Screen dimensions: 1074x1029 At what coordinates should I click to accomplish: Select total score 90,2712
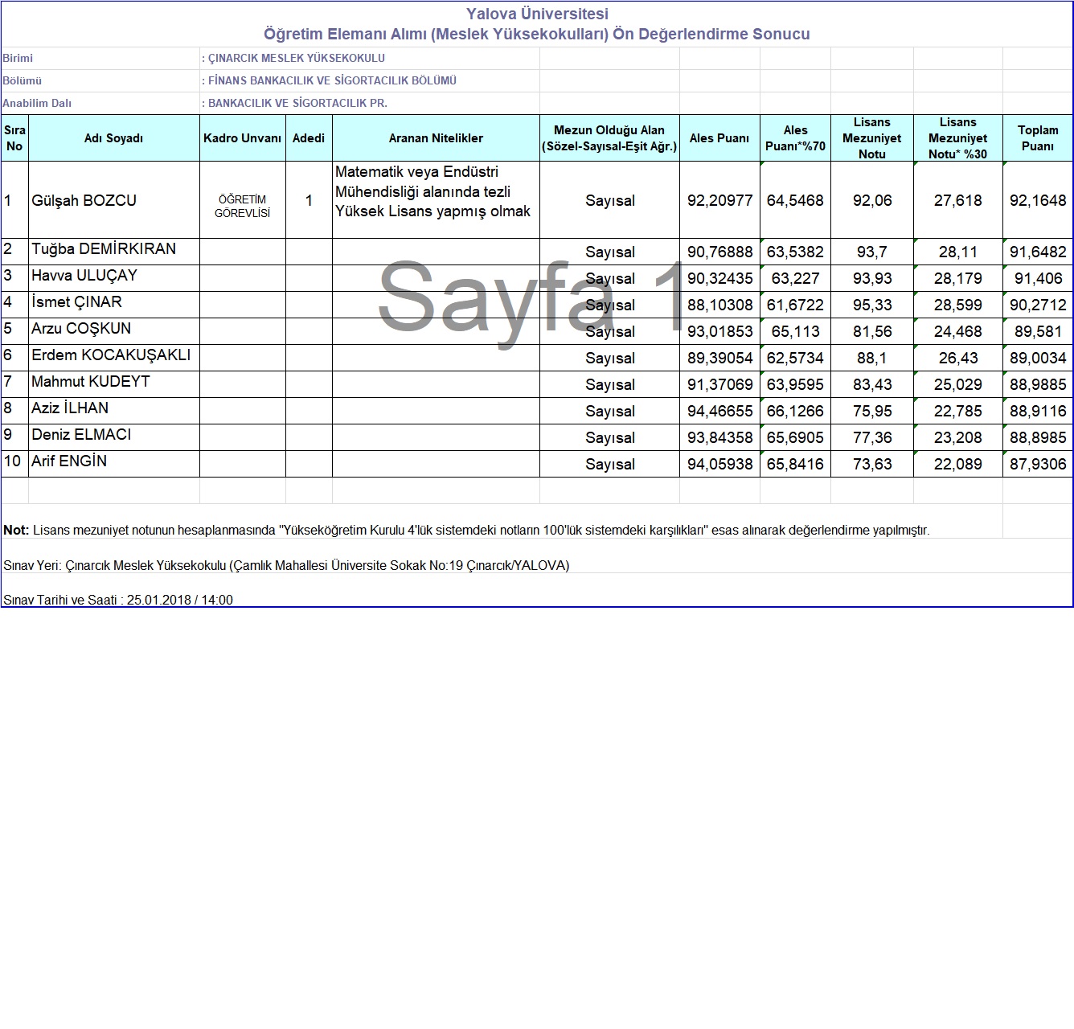(1038, 305)
